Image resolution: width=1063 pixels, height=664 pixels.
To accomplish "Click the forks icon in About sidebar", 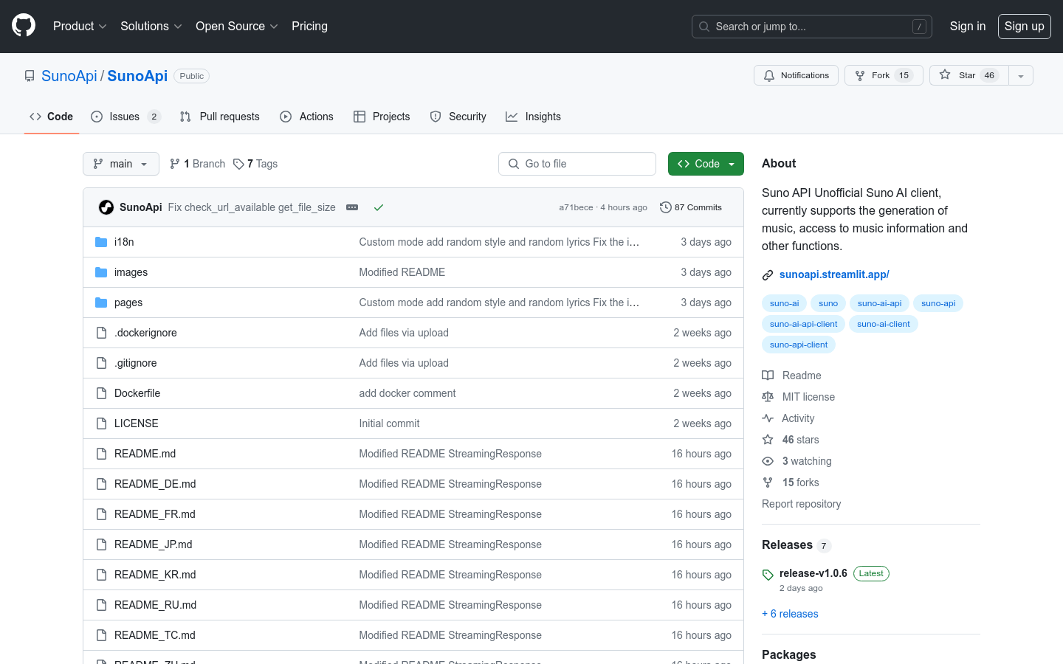I will point(768,483).
